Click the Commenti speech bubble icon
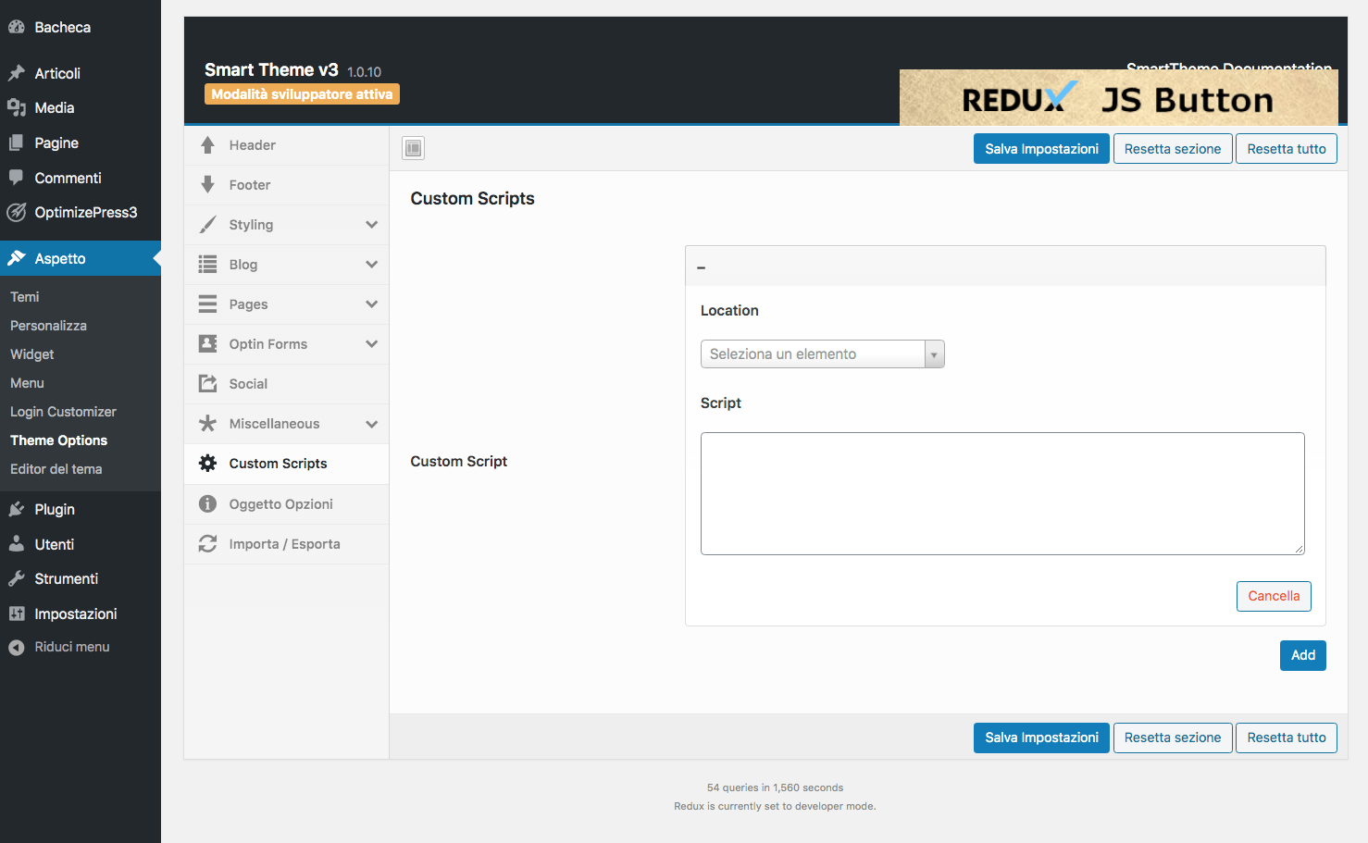 (x=17, y=178)
